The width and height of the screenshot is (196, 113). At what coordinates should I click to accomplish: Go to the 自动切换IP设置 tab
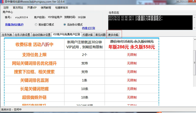click(41, 35)
